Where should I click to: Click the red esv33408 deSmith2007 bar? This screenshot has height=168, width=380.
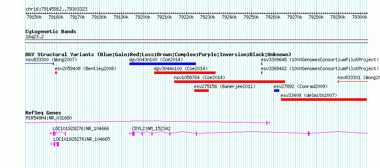(324, 100)
